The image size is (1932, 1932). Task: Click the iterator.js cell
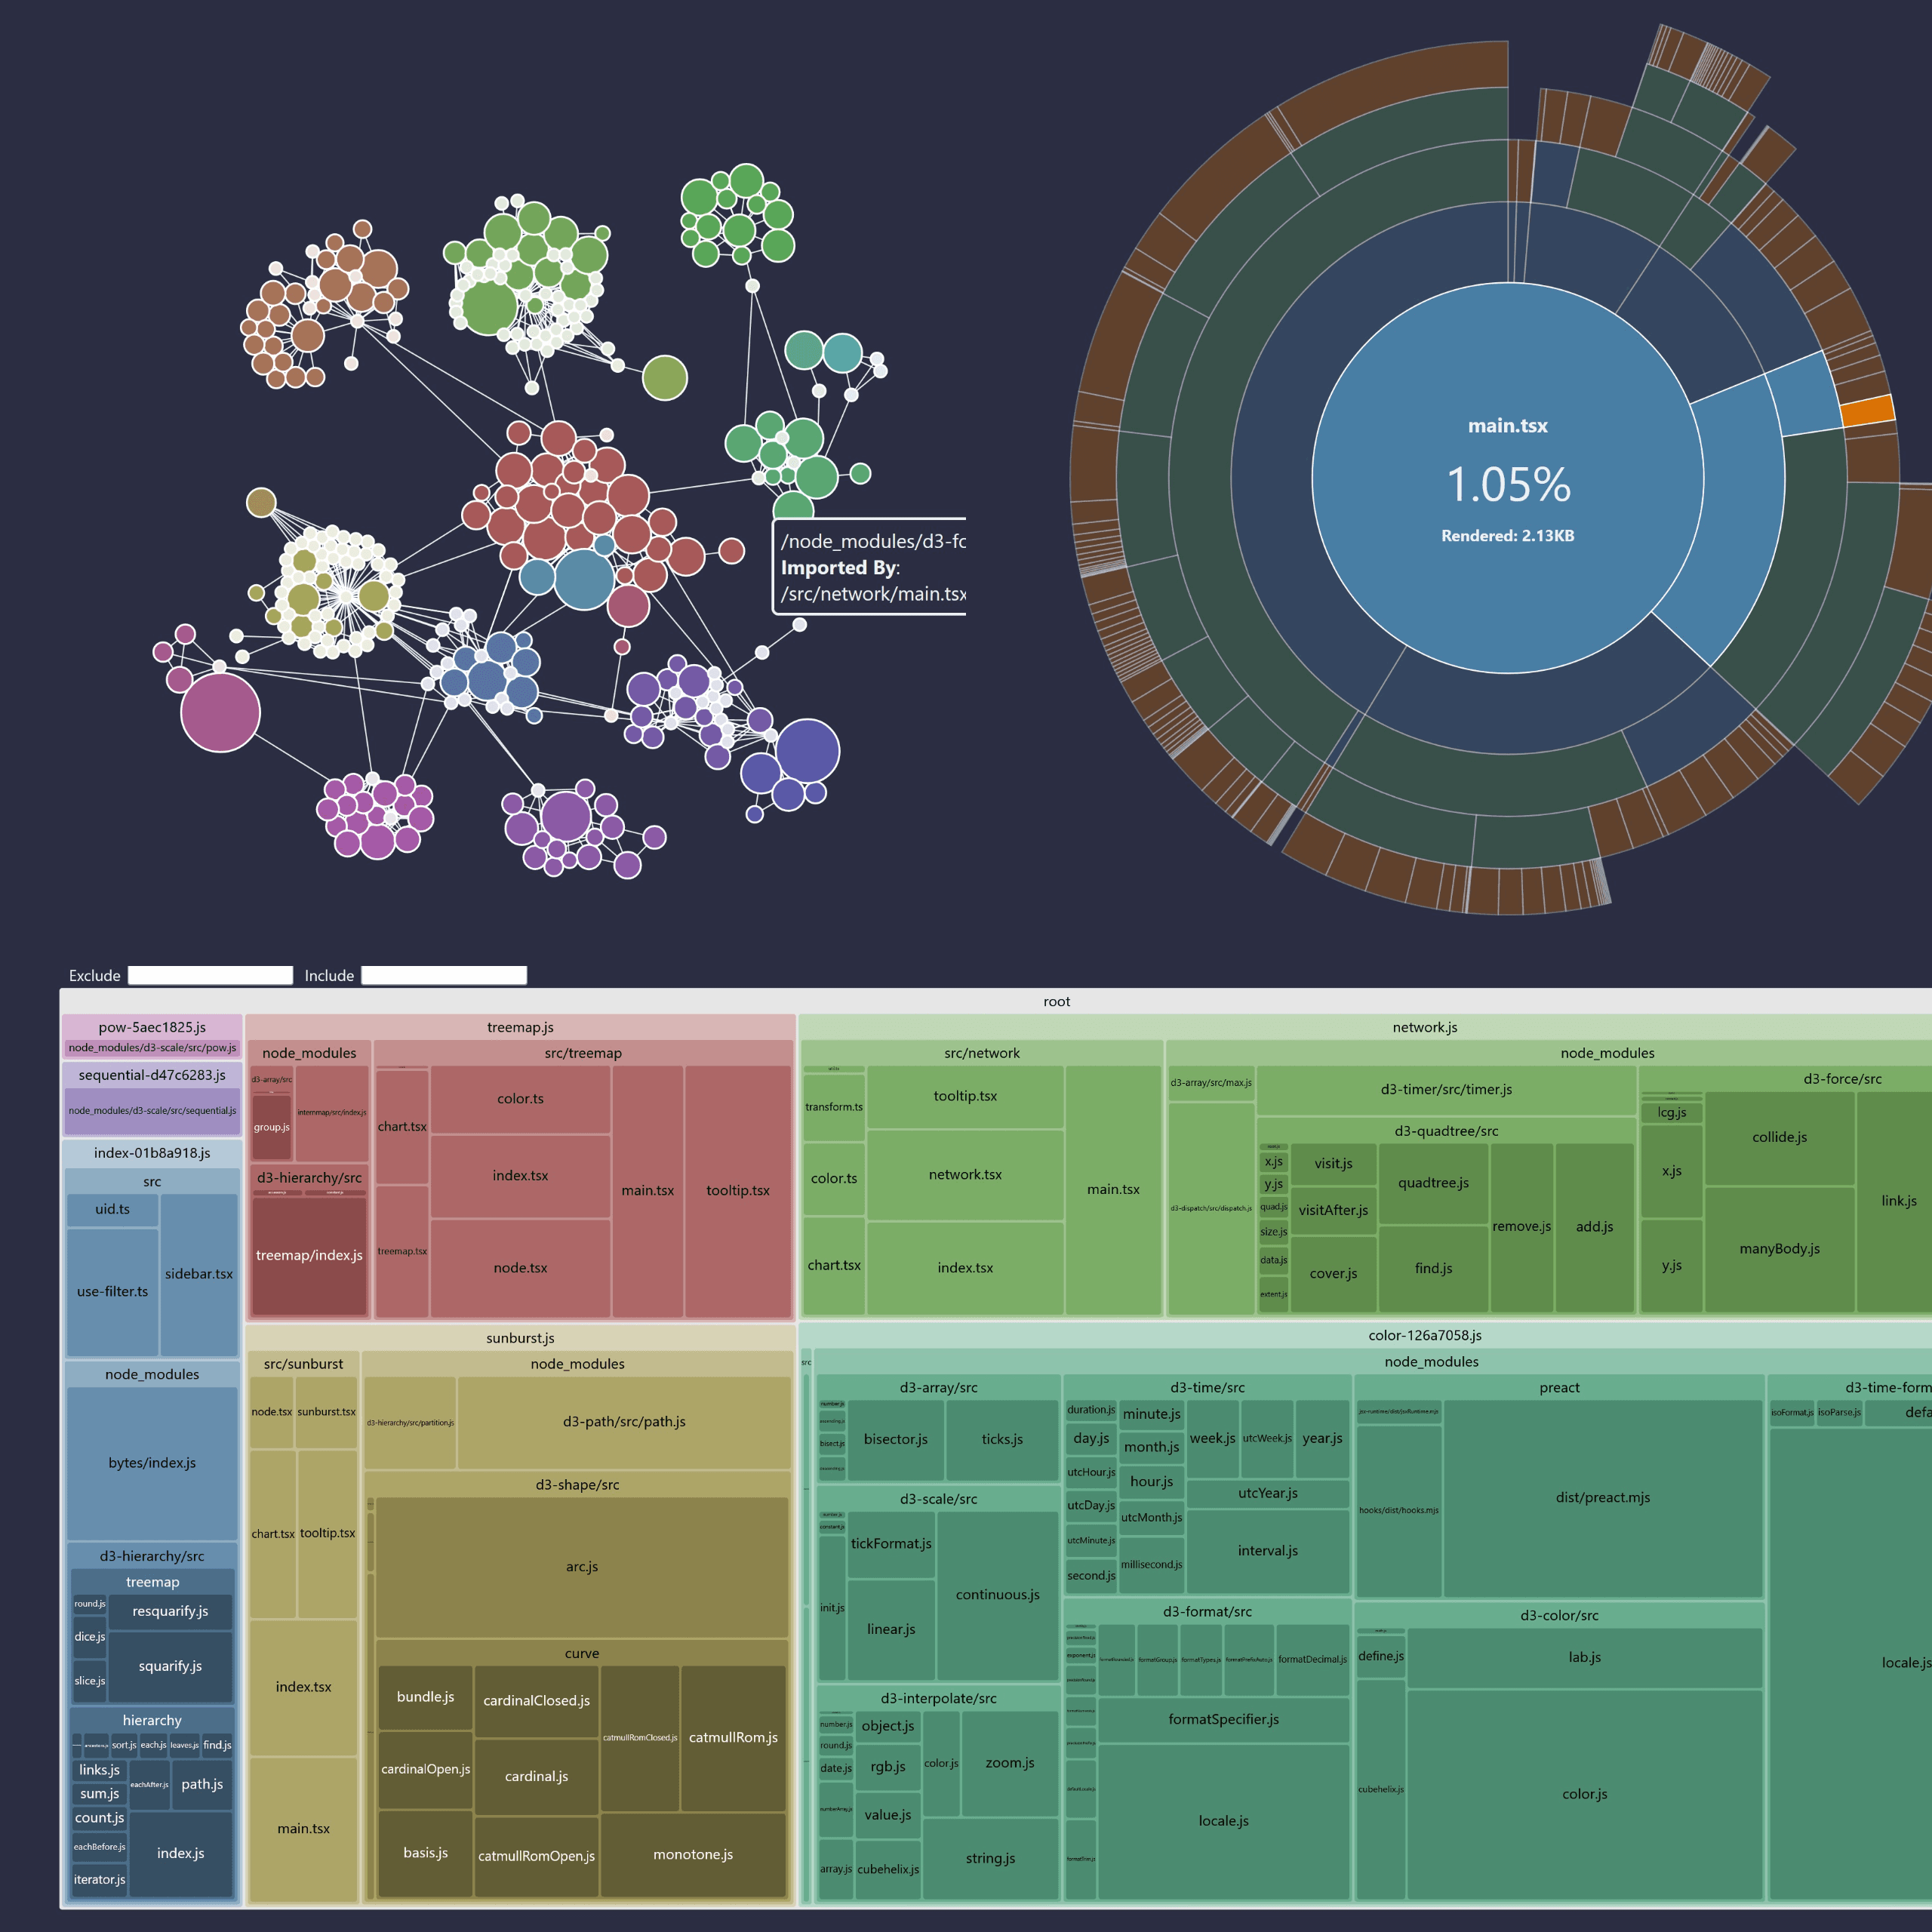99,1880
